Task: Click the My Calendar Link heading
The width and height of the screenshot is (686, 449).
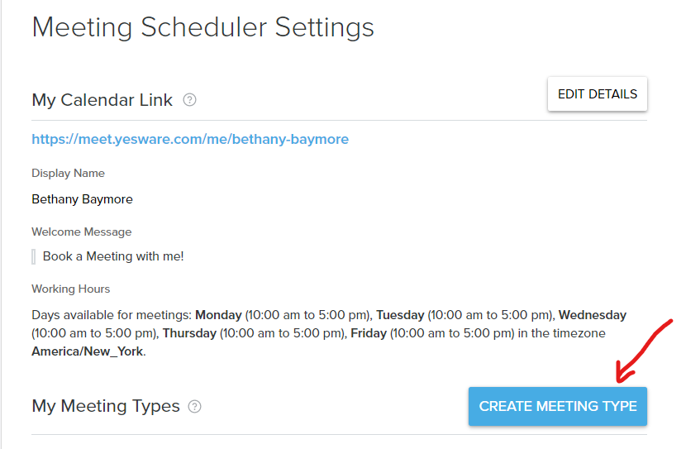Action: [x=102, y=100]
